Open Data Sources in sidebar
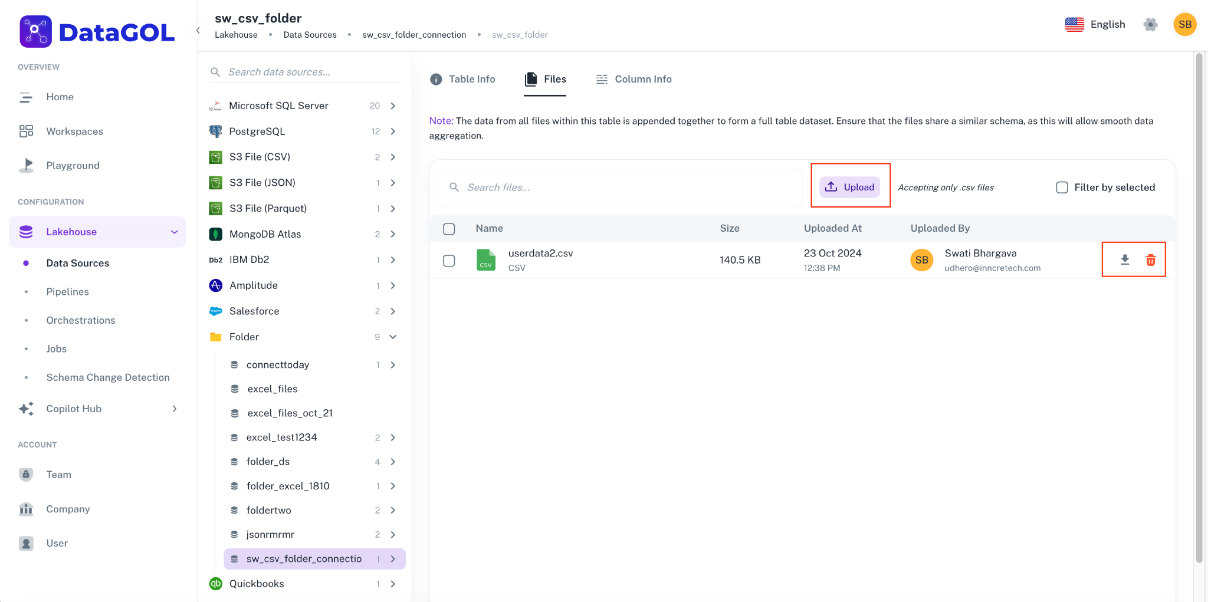Viewport: 1208px width, 602px height. [x=77, y=263]
